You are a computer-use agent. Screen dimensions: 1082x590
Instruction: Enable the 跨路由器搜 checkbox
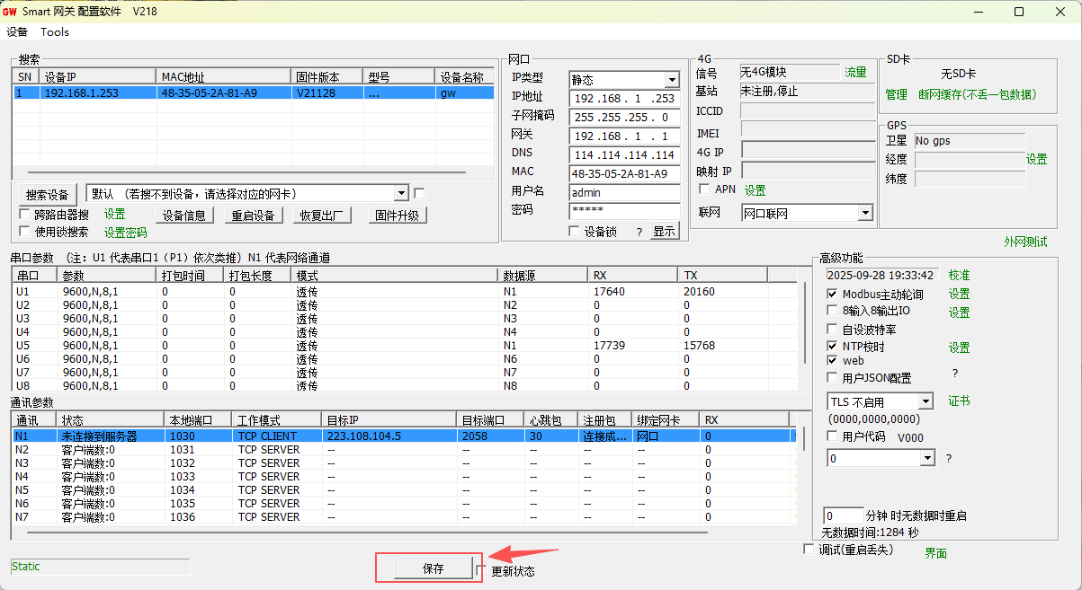(x=25, y=215)
